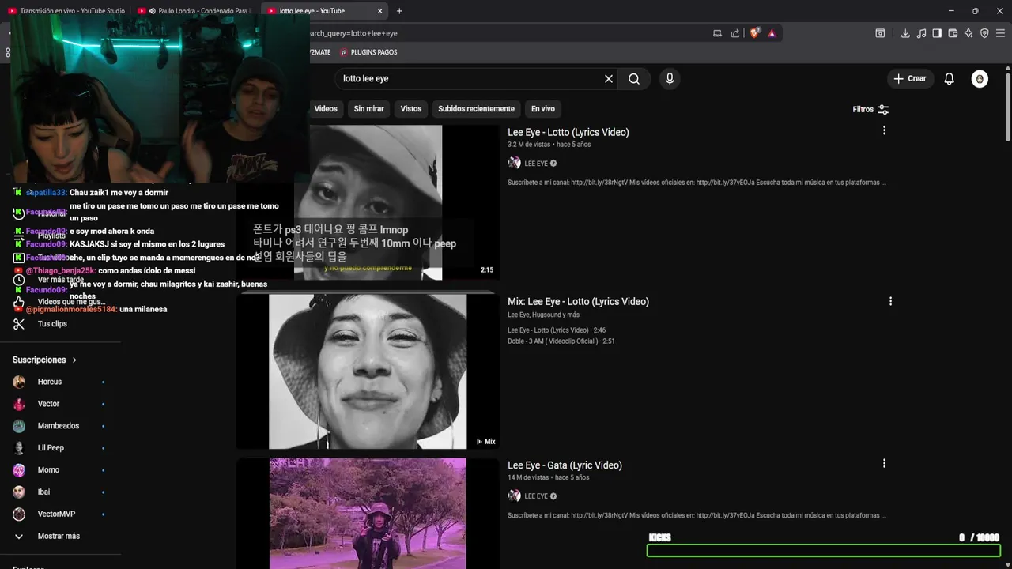Open the Brave playlist music note icon

point(921,33)
